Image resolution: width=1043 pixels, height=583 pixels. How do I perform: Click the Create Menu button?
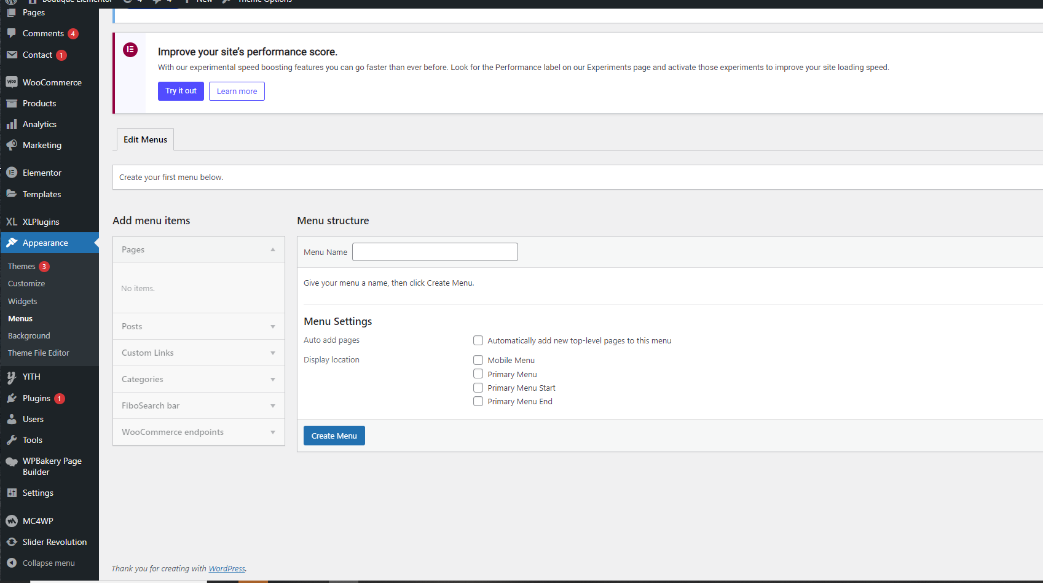coord(334,436)
